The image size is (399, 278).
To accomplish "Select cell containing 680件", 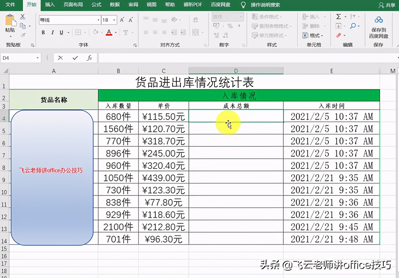I will [118, 116].
